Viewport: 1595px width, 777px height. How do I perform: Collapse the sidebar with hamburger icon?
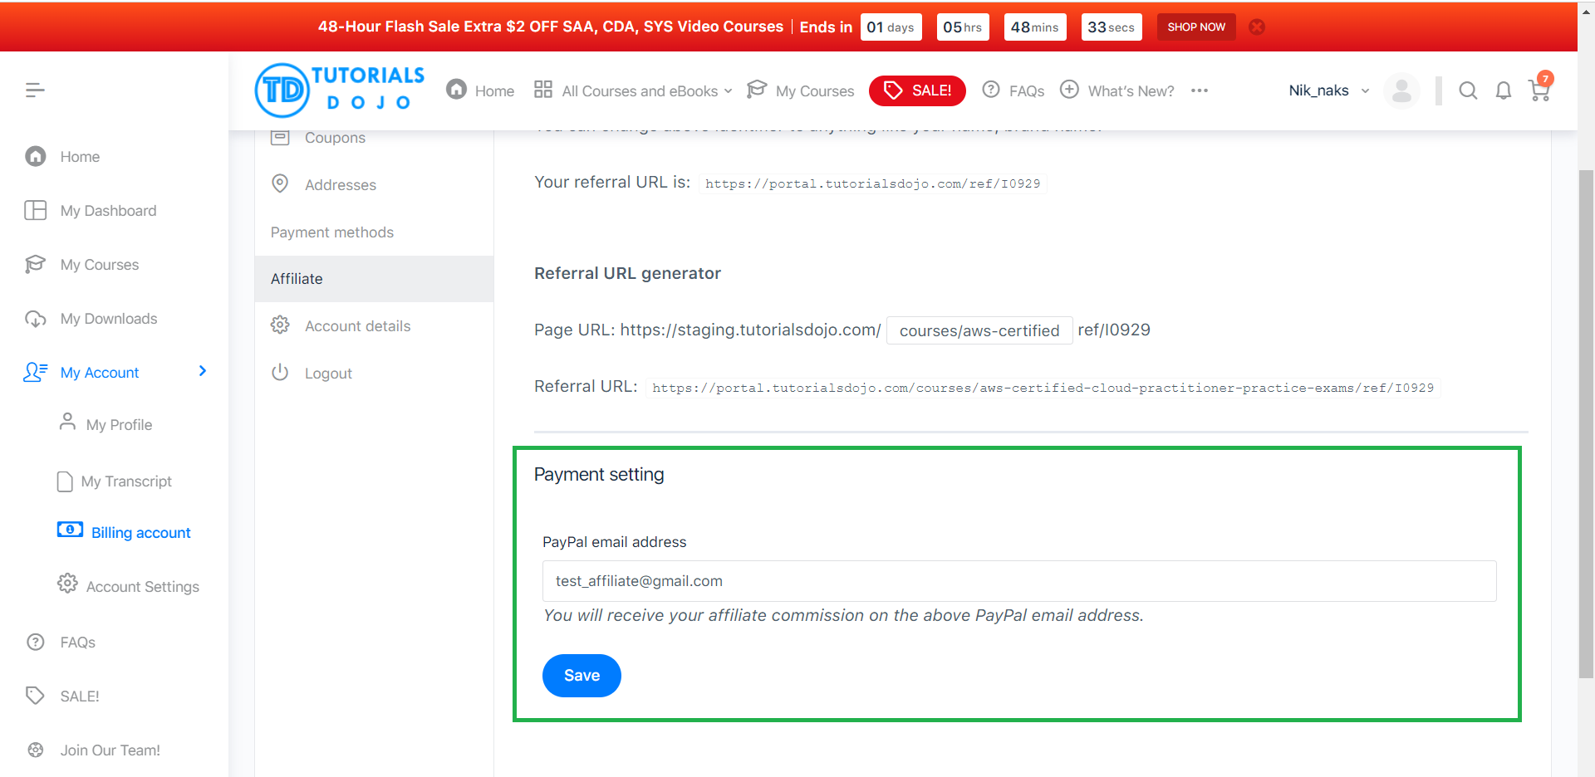tap(35, 90)
